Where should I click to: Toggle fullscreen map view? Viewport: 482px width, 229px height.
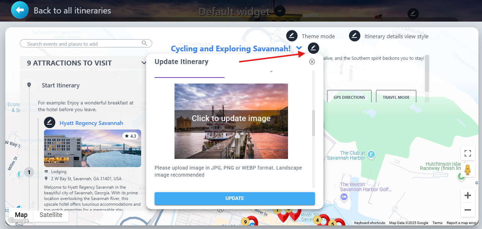pyautogui.click(x=468, y=153)
